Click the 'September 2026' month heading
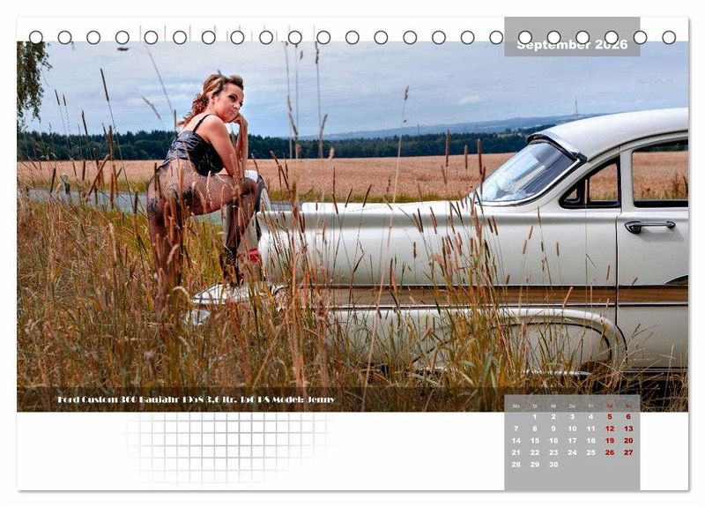The image size is (705, 507). click(572, 45)
